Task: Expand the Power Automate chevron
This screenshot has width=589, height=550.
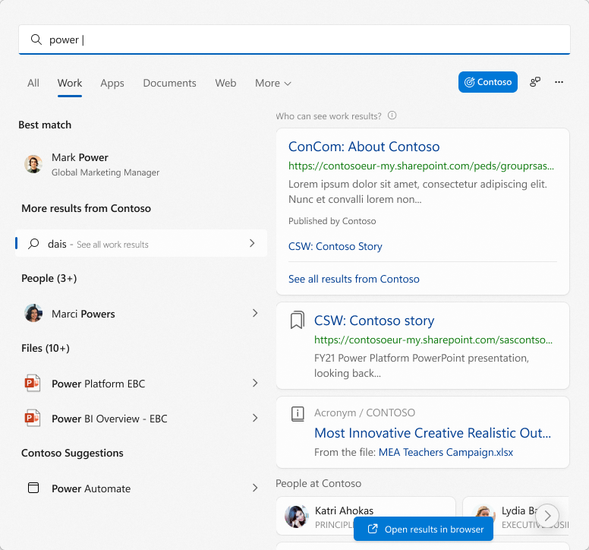Action: click(255, 488)
